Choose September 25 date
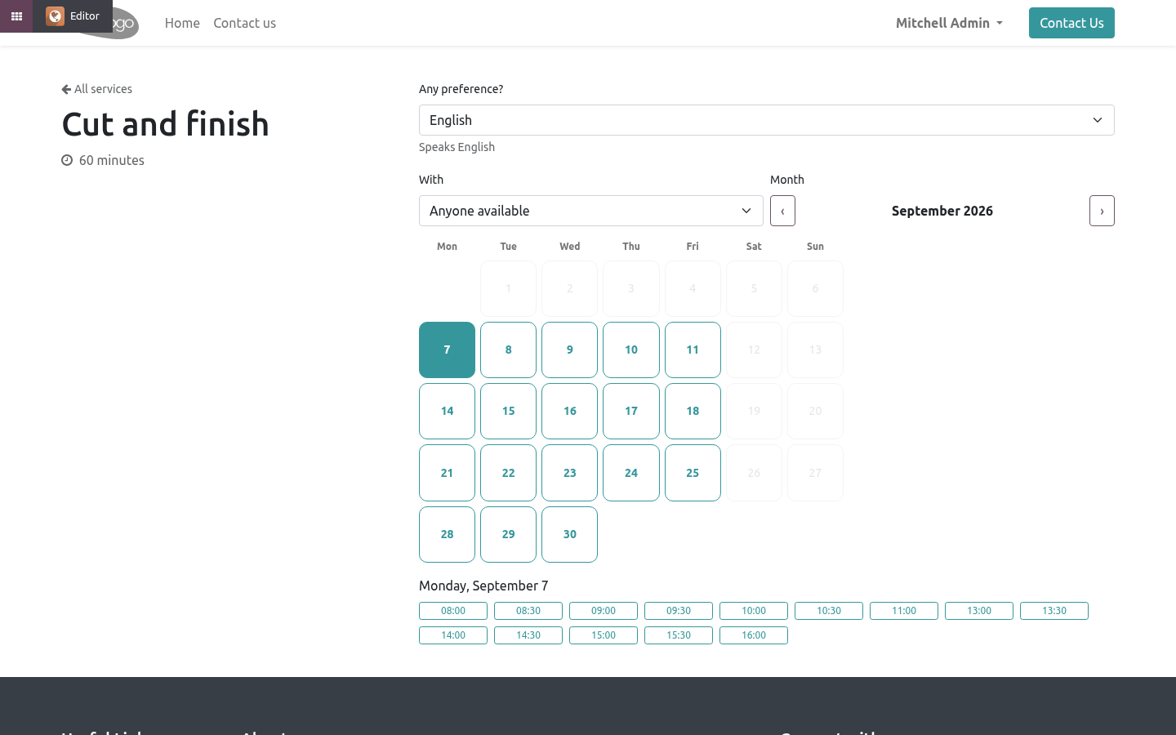This screenshot has height=735, width=1176. point(693,473)
